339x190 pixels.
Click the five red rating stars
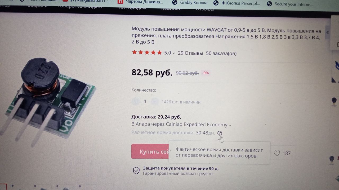click(147, 53)
